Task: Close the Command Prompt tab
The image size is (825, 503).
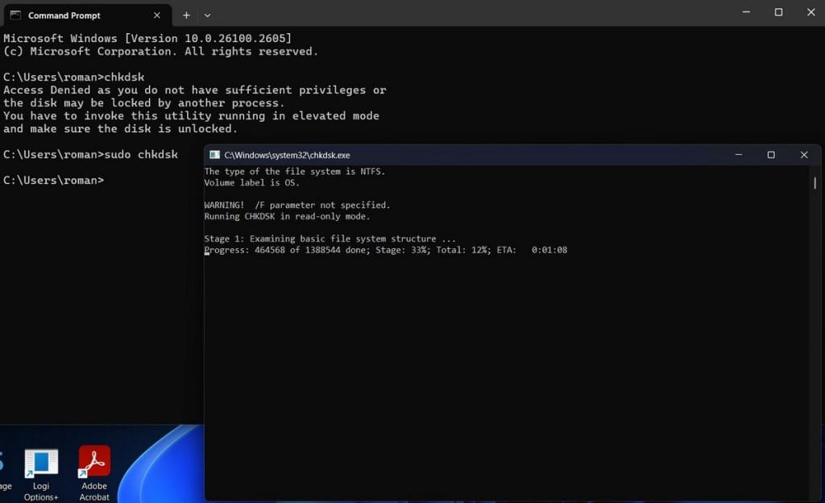Action: 157,15
